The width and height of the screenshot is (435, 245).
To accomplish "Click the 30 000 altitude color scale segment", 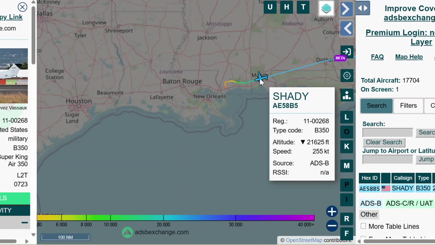I will coord(236,217).
